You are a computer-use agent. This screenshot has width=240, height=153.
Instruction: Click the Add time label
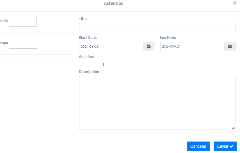pos(86,57)
